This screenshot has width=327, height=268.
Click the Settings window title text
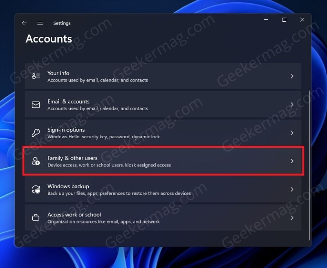tap(62, 23)
